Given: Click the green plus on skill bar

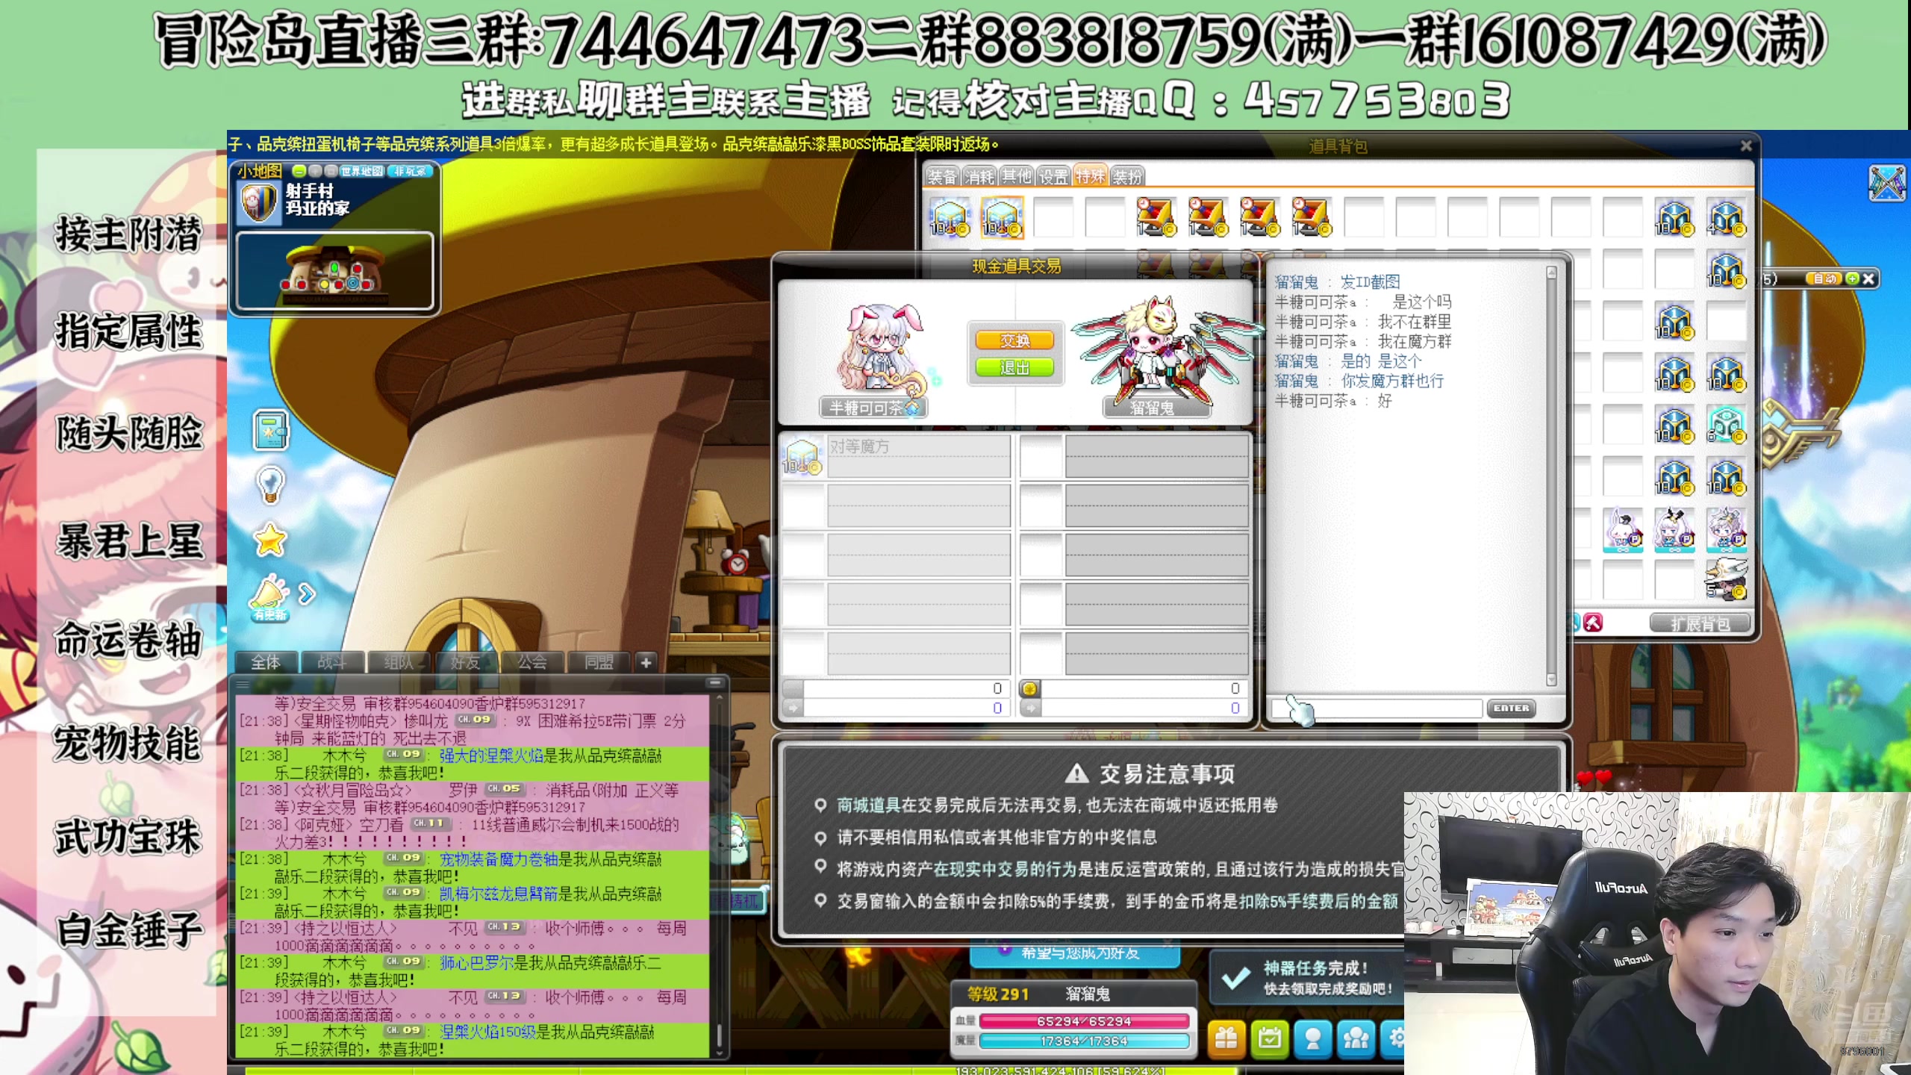Looking at the screenshot, I should point(1852,278).
